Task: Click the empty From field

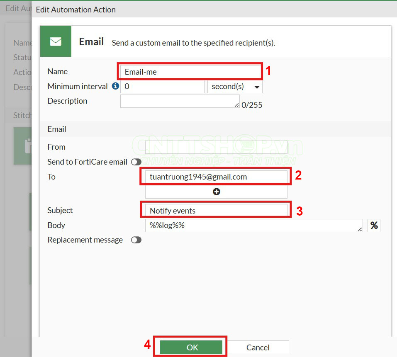Action: tap(216, 147)
